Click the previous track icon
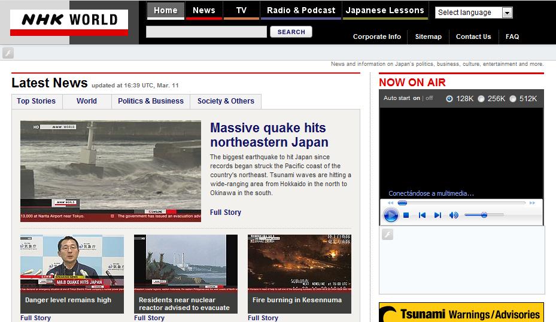Image resolution: width=556 pixels, height=322 pixels. [x=422, y=215]
